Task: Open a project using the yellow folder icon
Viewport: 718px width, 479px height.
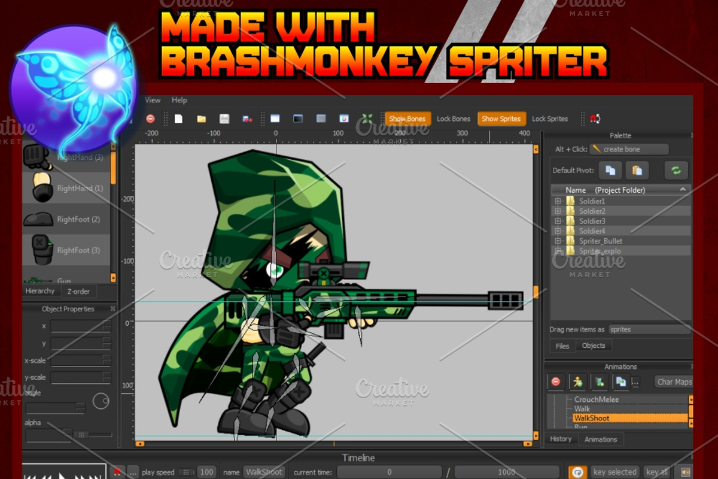Action: 202,119
